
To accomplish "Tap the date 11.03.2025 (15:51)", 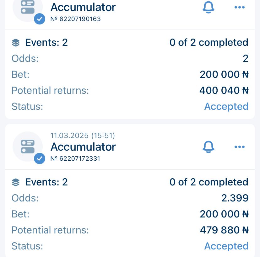I will point(83,136).
